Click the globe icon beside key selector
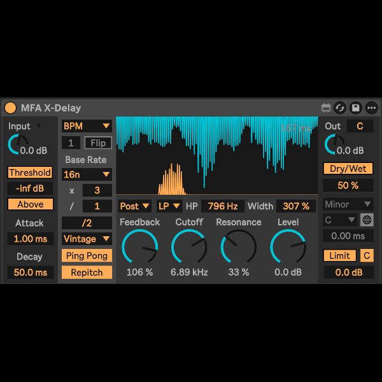This screenshot has height=382, width=382. pyautogui.click(x=367, y=220)
